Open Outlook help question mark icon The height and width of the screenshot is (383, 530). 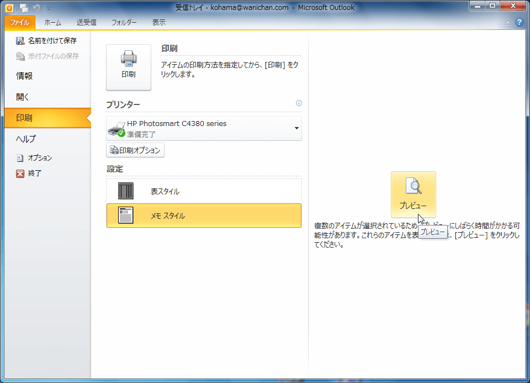click(x=519, y=23)
